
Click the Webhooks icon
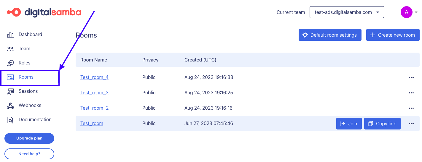10,106
